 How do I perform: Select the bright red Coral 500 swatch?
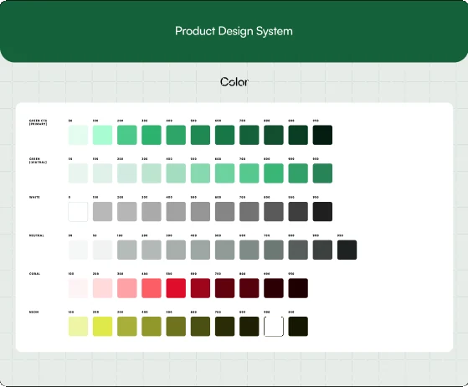176,288
